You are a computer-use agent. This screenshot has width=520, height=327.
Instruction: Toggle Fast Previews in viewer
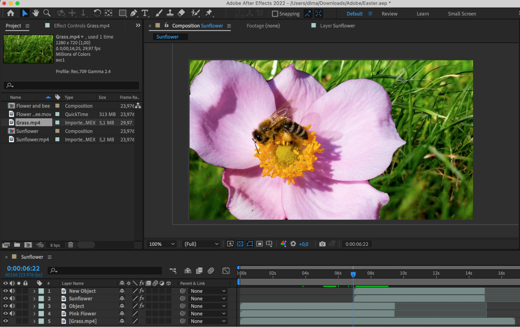tap(230, 244)
